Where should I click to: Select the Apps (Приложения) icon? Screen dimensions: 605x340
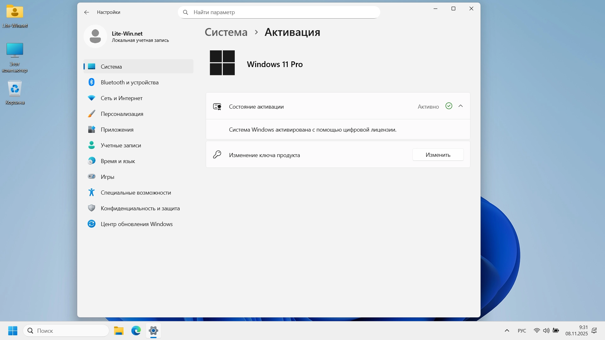(91, 129)
